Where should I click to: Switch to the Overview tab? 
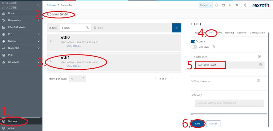(x=200, y=33)
